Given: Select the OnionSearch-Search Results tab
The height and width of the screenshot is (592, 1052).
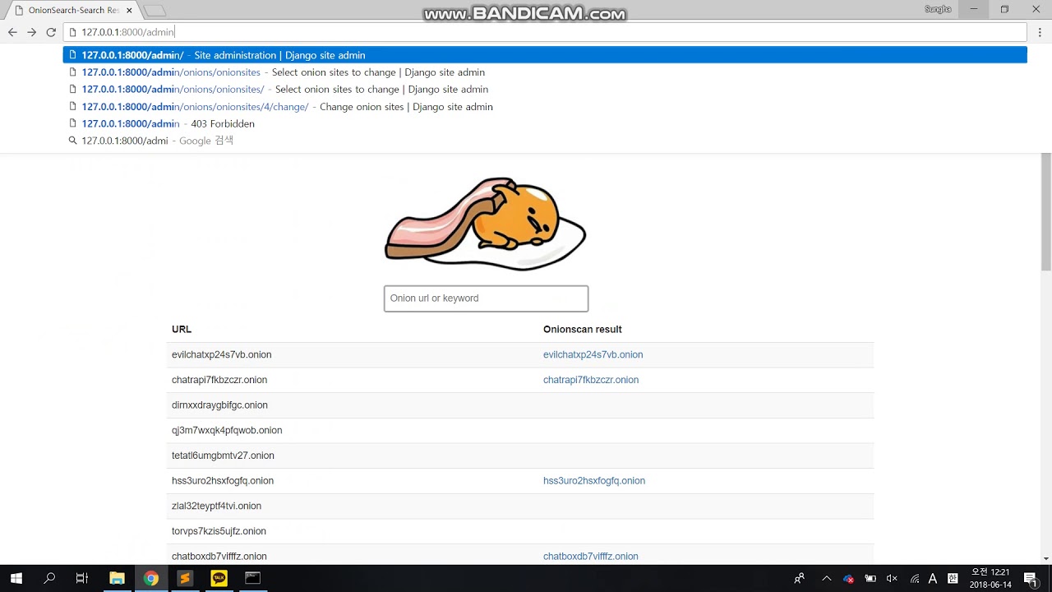Looking at the screenshot, I should pos(74,10).
